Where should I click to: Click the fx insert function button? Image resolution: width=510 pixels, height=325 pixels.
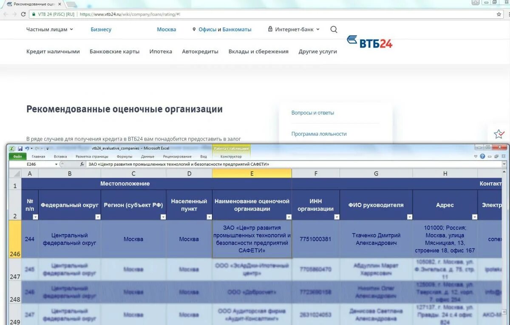pyautogui.click(x=82, y=164)
